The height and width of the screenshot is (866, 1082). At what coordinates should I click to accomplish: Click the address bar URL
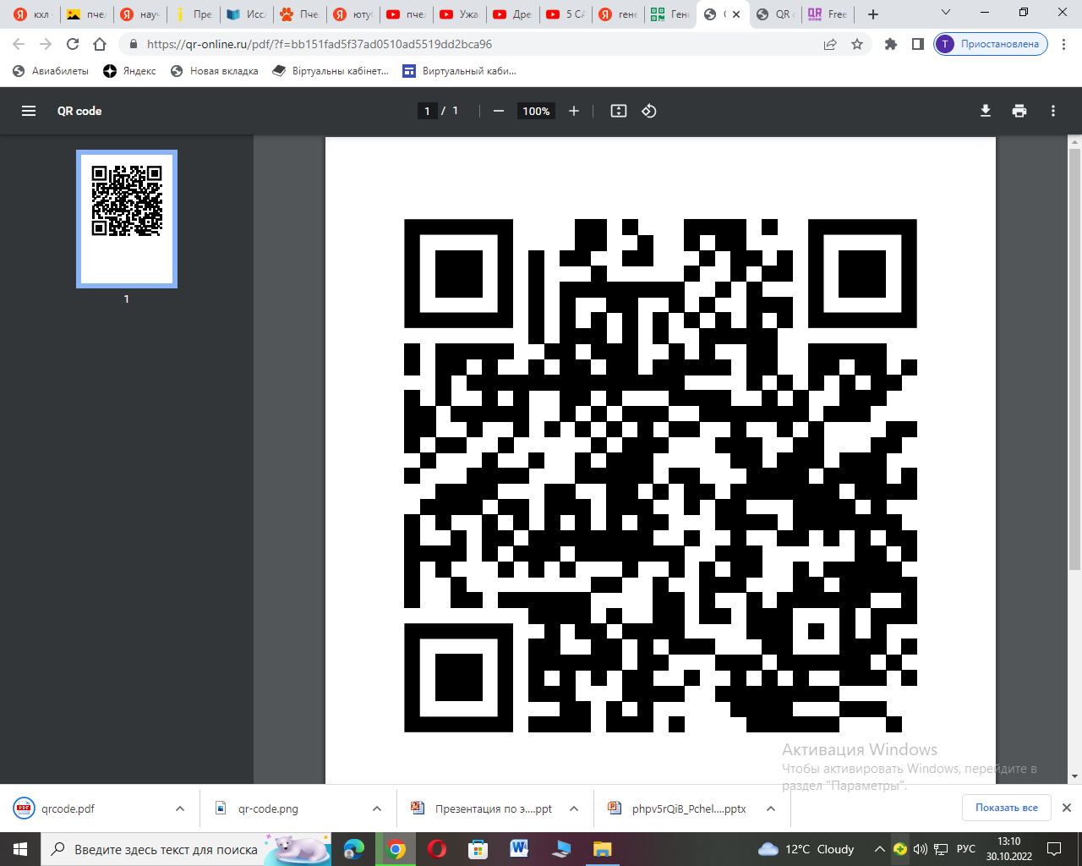[320, 44]
